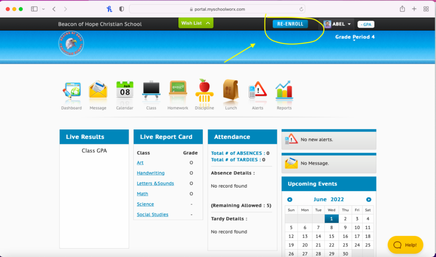
Task: Click the school eagle logo
Action: [x=71, y=44]
